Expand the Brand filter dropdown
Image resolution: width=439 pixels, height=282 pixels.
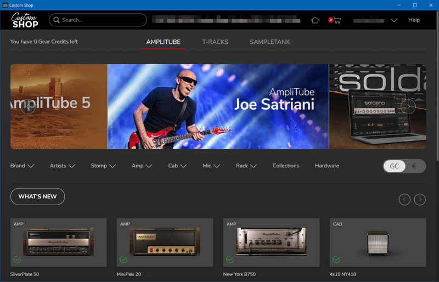click(22, 166)
